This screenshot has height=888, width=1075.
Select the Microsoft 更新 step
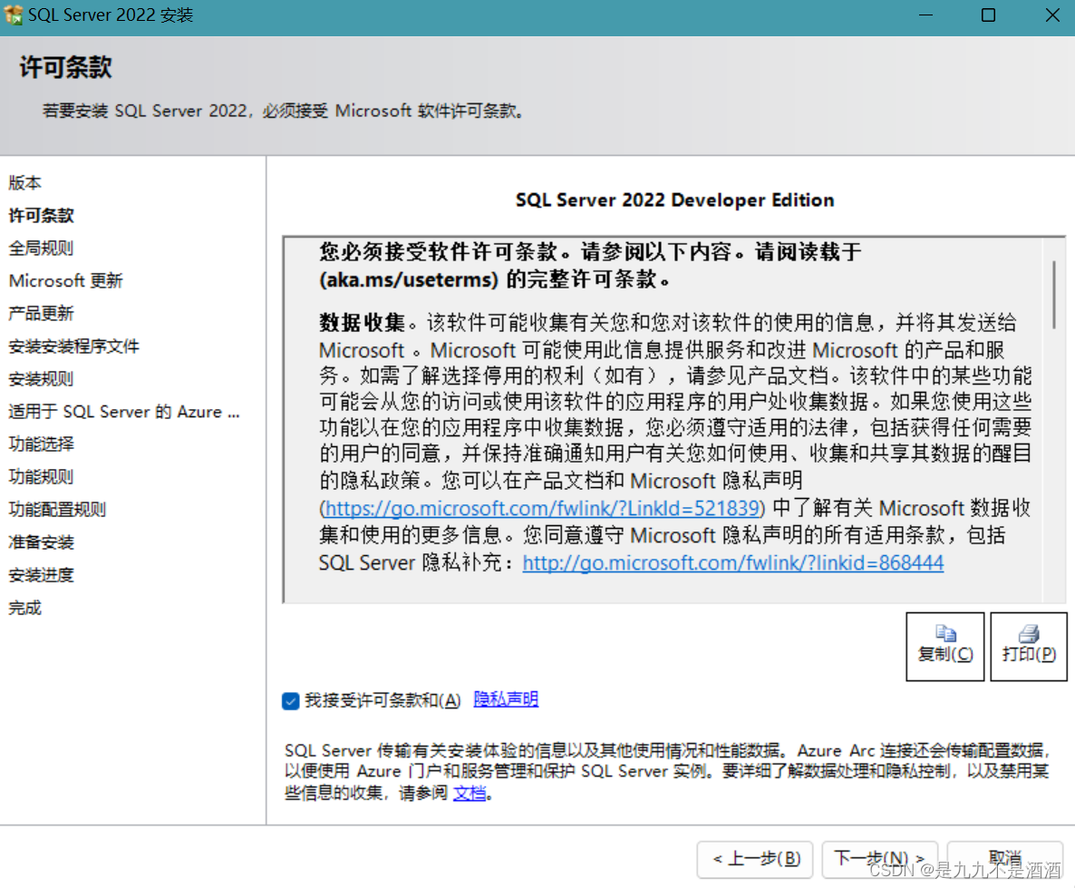pyautogui.click(x=66, y=280)
